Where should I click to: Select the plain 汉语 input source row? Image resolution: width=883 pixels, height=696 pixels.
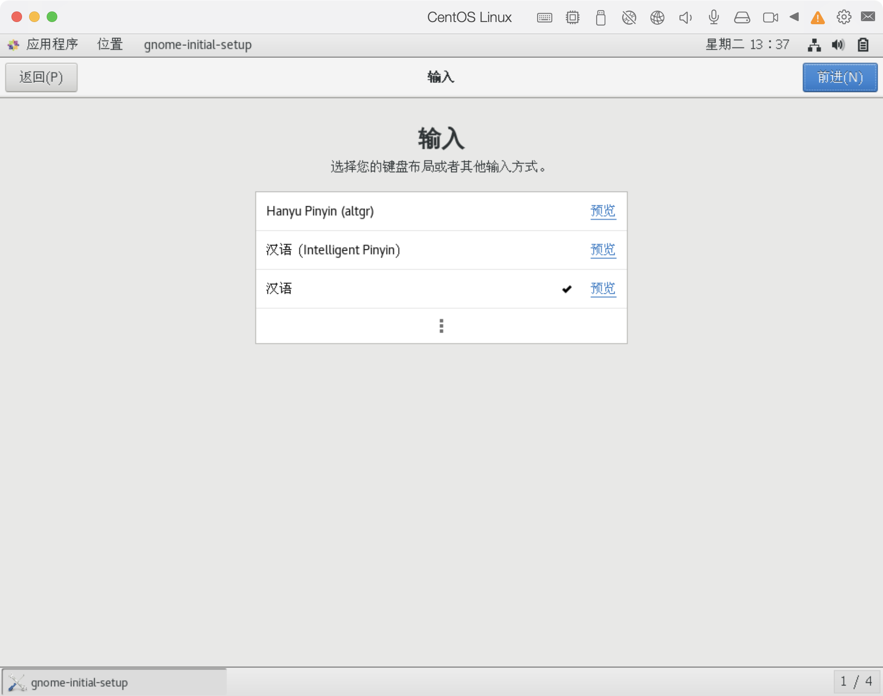click(x=441, y=289)
